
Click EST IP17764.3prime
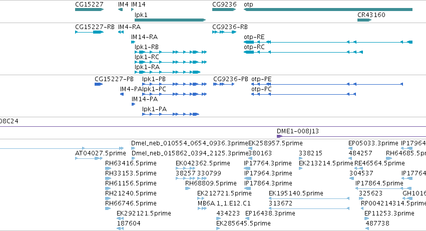268,163
